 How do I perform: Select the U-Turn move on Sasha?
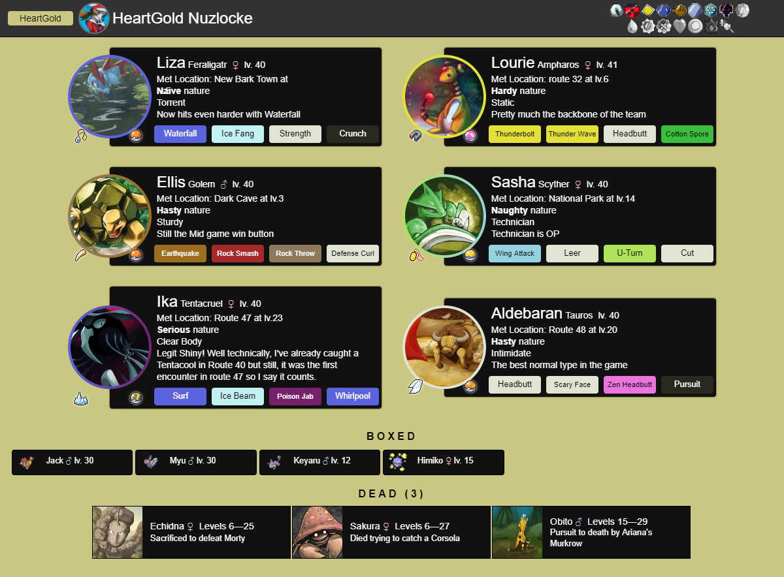(x=630, y=253)
